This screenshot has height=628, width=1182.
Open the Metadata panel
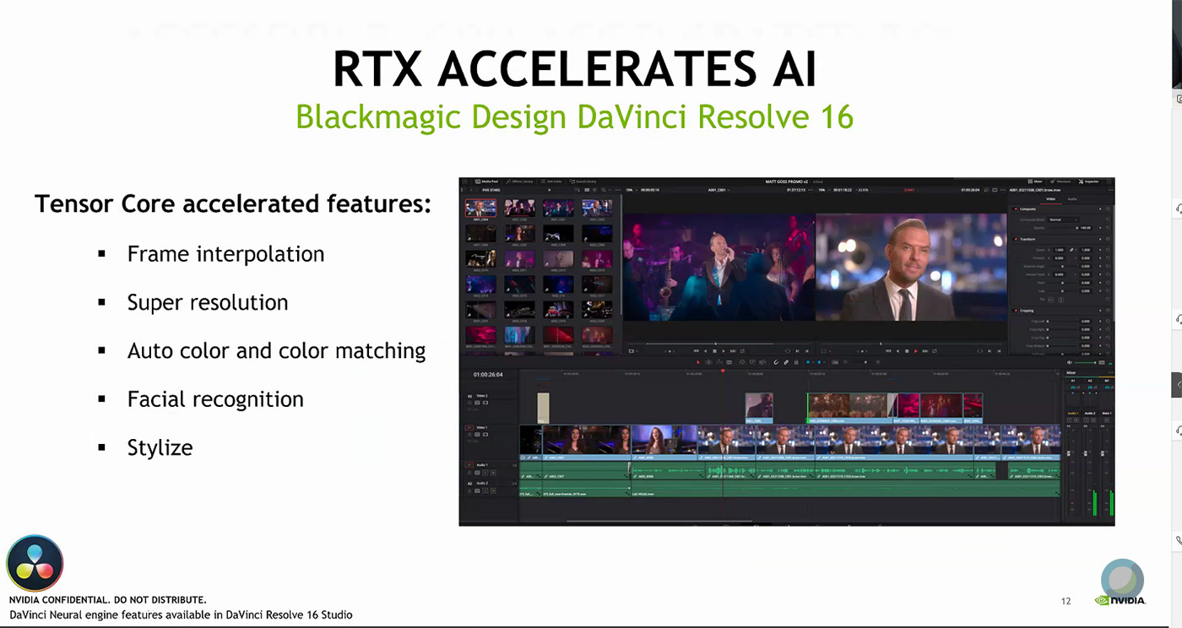click(1060, 181)
